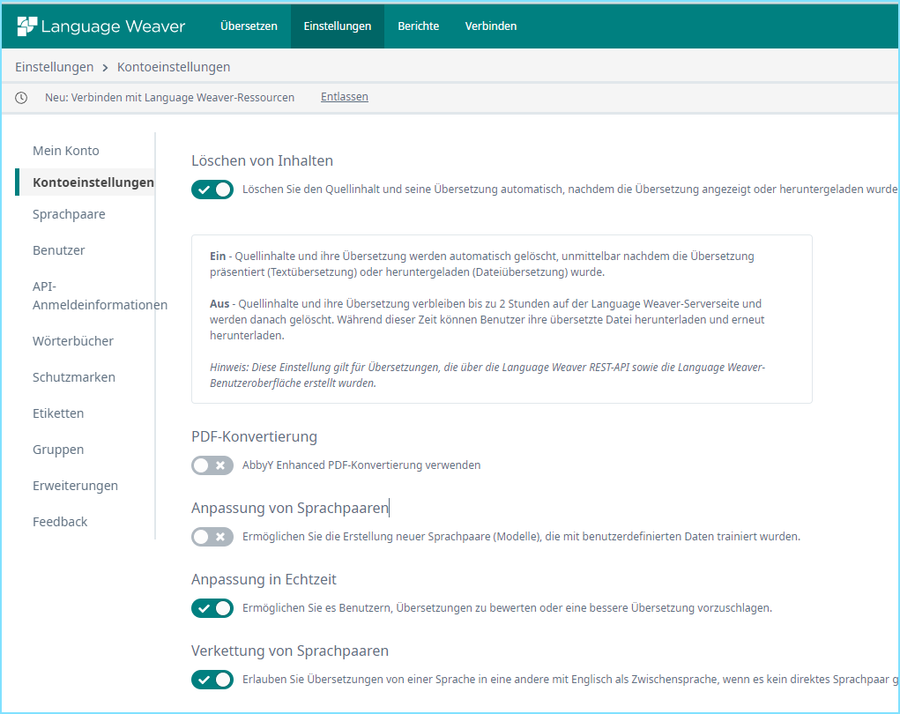Open Mein Konto in the sidebar
Screen dimensions: 900x714
click(64, 150)
